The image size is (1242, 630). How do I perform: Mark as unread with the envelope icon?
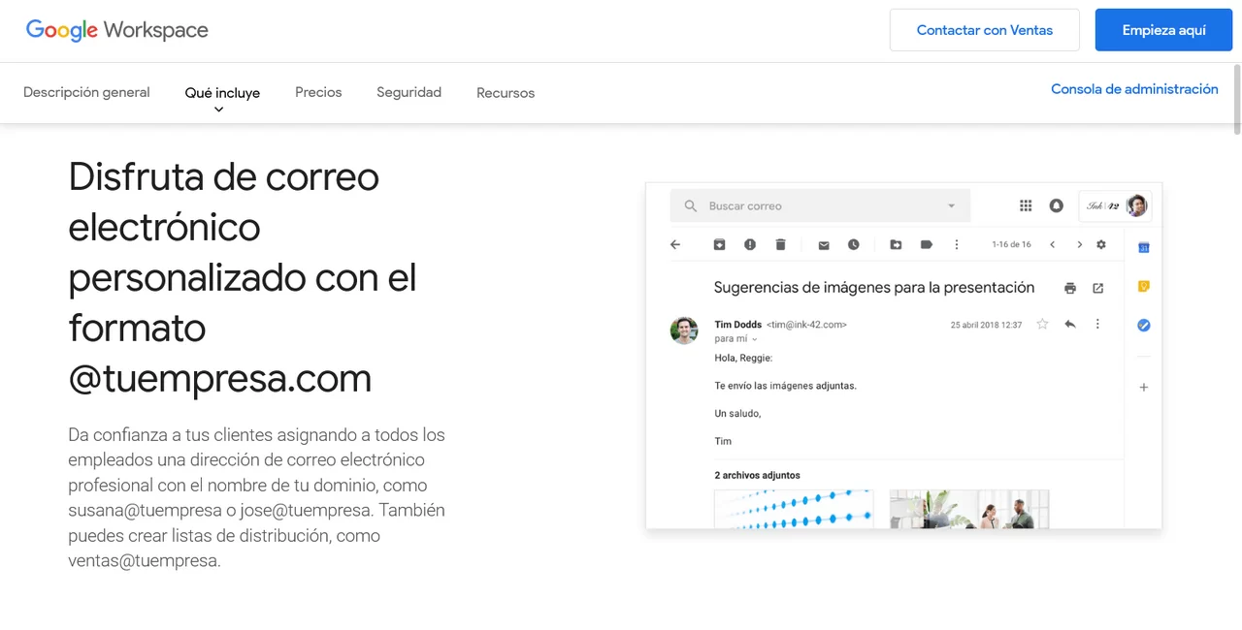824,245
